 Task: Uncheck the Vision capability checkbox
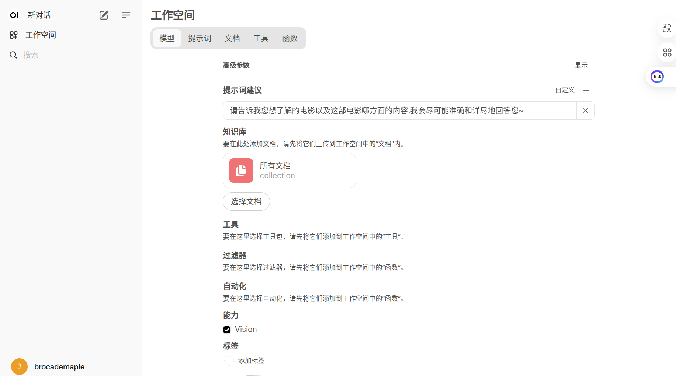[227, 330]
